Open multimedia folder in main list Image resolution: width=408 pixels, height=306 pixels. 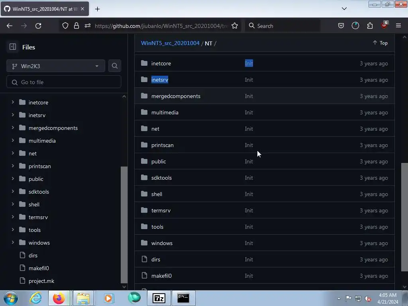pyautogui.click(x=165, y=113)
